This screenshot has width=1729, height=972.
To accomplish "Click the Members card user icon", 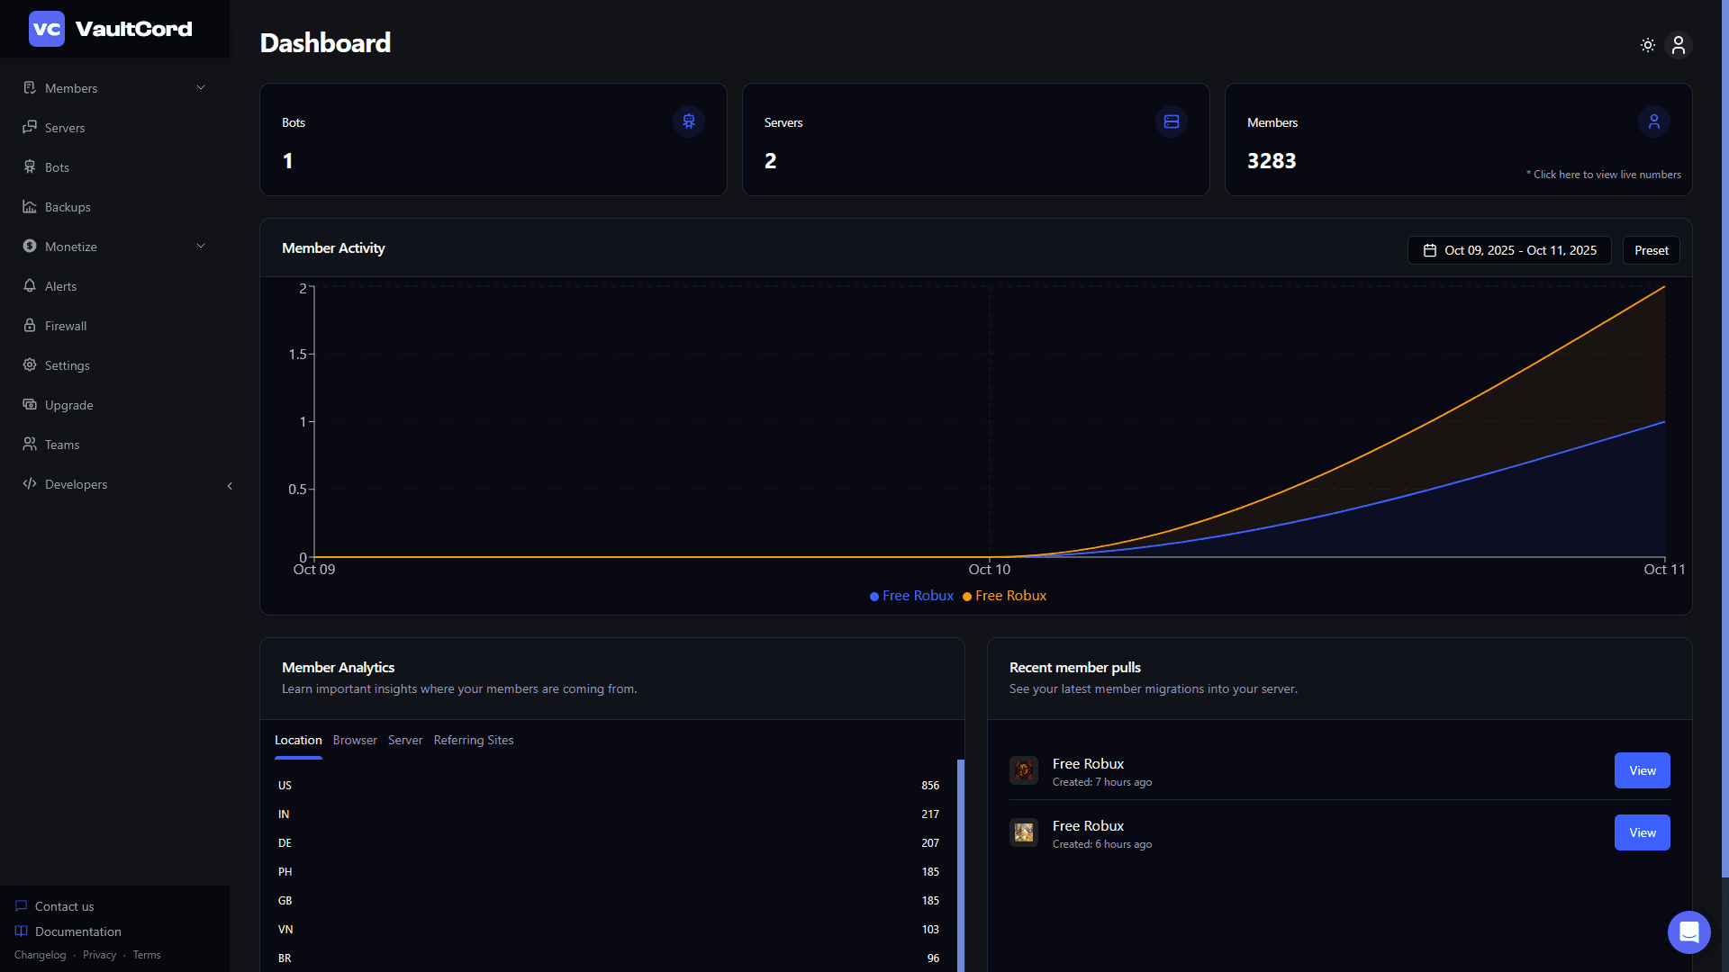I will pos(1654,121).
